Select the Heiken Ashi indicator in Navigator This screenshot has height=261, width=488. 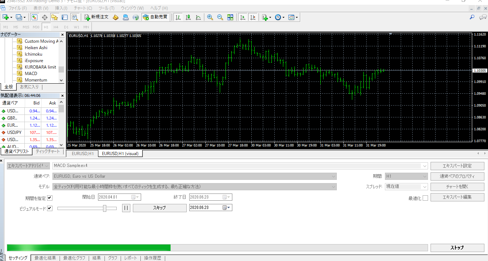coord(36,48)
